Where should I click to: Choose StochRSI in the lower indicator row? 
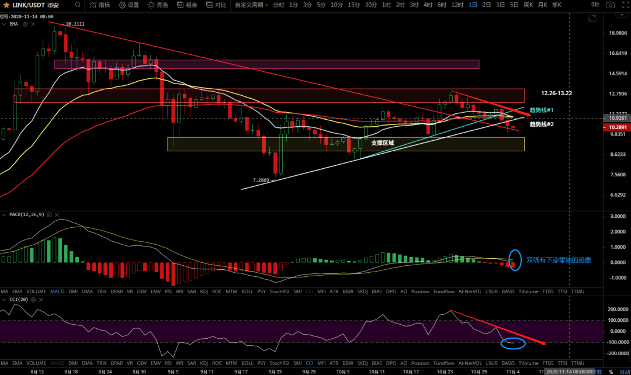click(279, 363)
